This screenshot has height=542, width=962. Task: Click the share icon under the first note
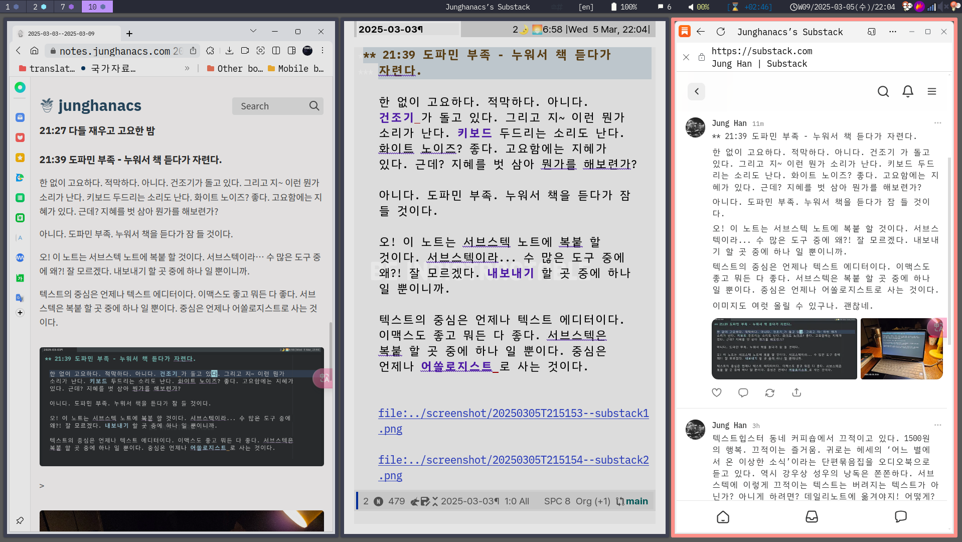pyautogui.click(x=796, y=392)
